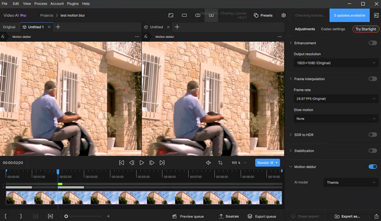Viewport: 381px width, 221px height.
Task: Open the settings gear
Action: [x=284, y=15]
